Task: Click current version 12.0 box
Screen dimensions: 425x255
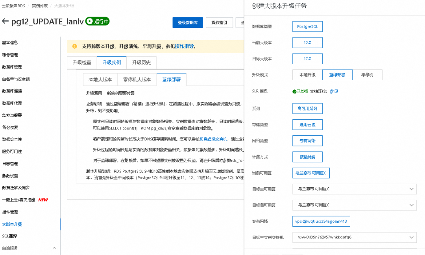Action: click(307, 42)
